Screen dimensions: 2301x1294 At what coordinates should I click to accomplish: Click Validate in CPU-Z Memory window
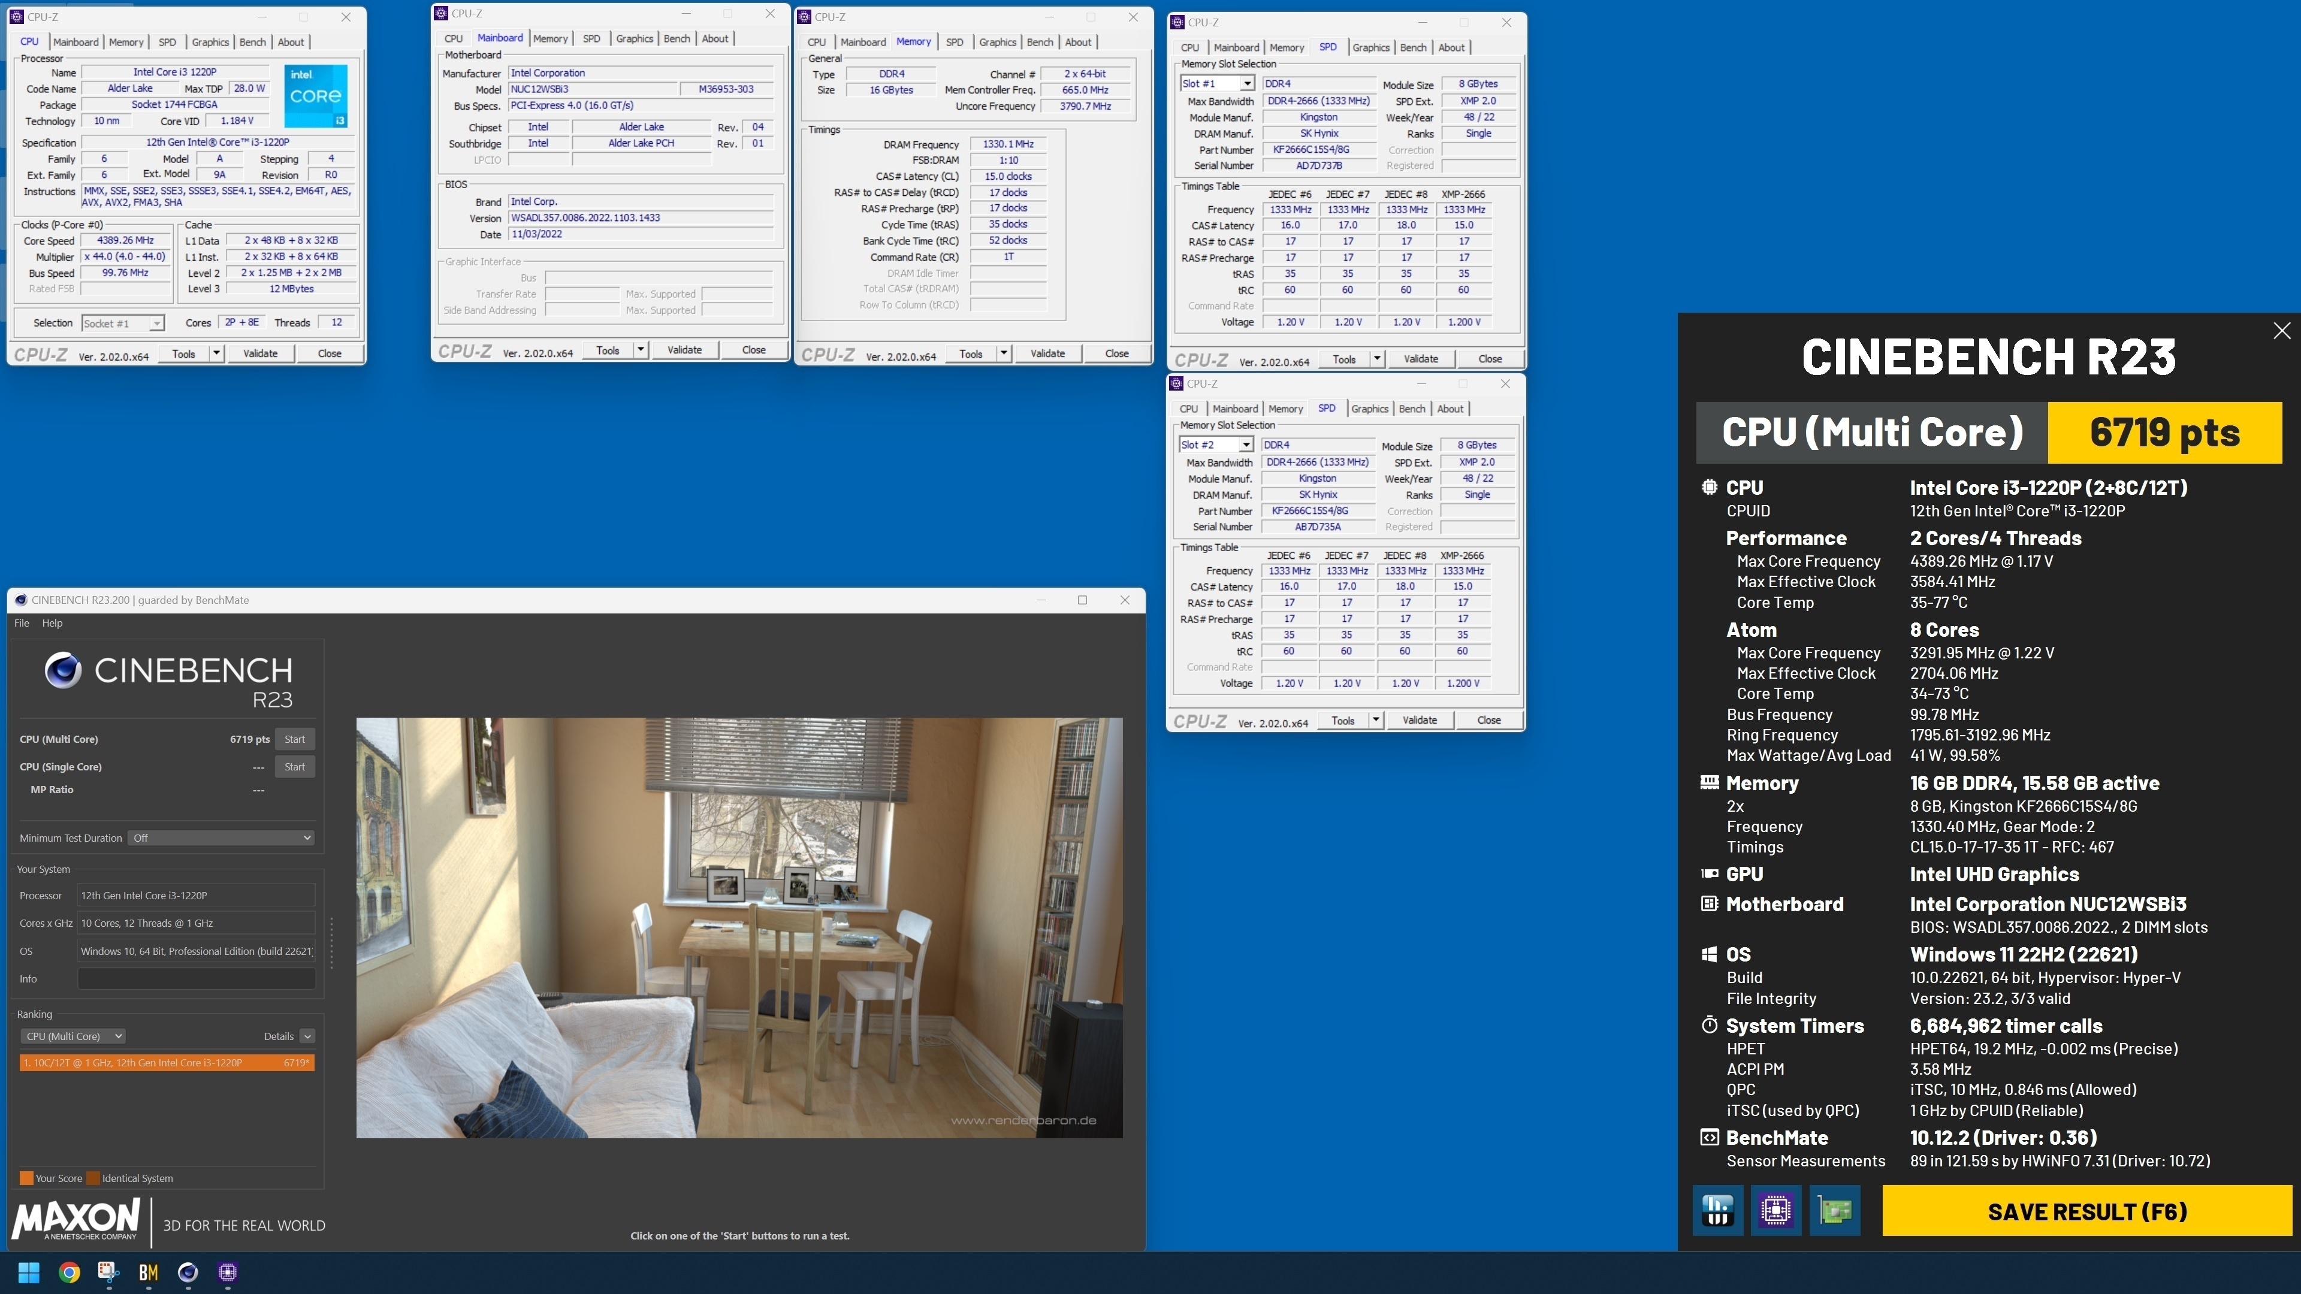coord(1047,353)
